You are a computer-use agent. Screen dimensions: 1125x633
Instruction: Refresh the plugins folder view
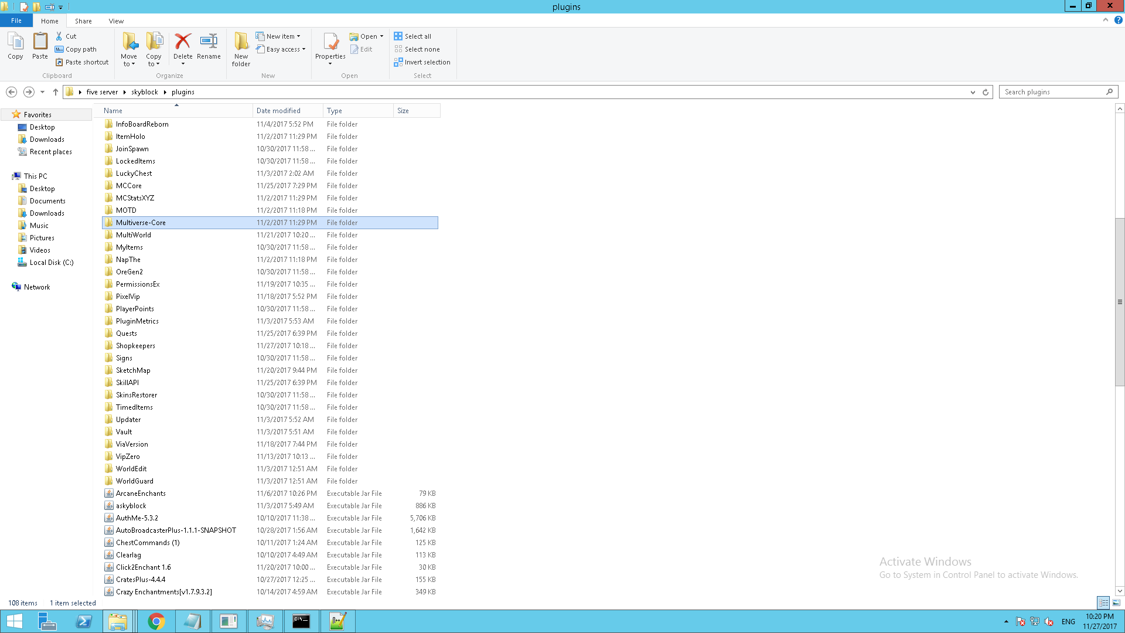[986, 92]
